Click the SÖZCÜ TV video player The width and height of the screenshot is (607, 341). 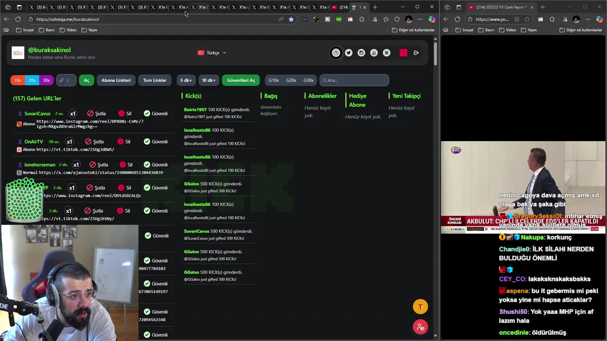pos(523,187)
